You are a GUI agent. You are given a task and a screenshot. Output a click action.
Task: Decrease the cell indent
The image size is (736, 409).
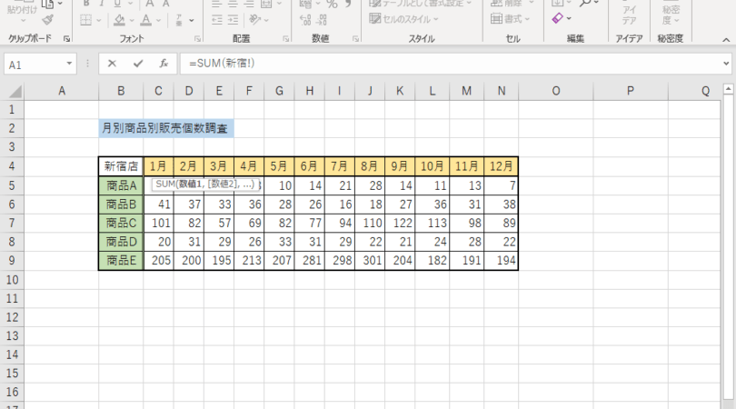tap(217, 20)
